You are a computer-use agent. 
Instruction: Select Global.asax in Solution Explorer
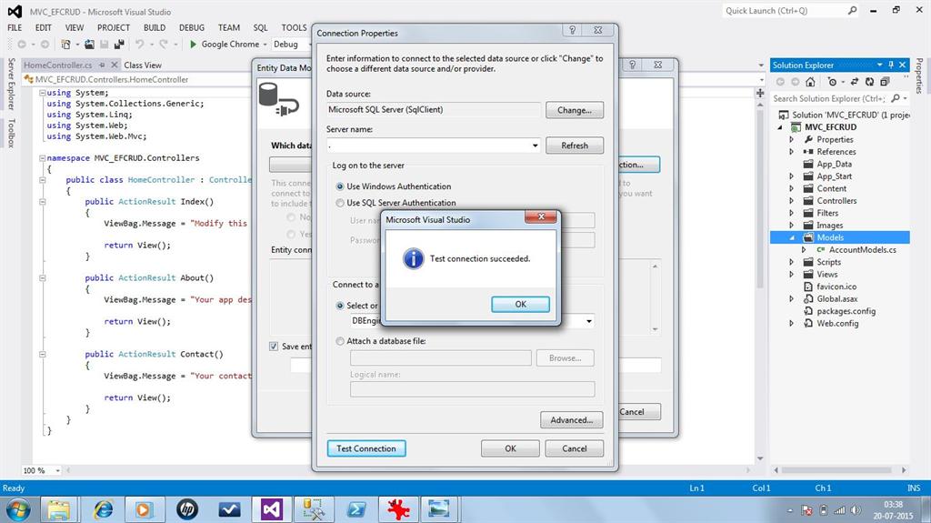837,299
